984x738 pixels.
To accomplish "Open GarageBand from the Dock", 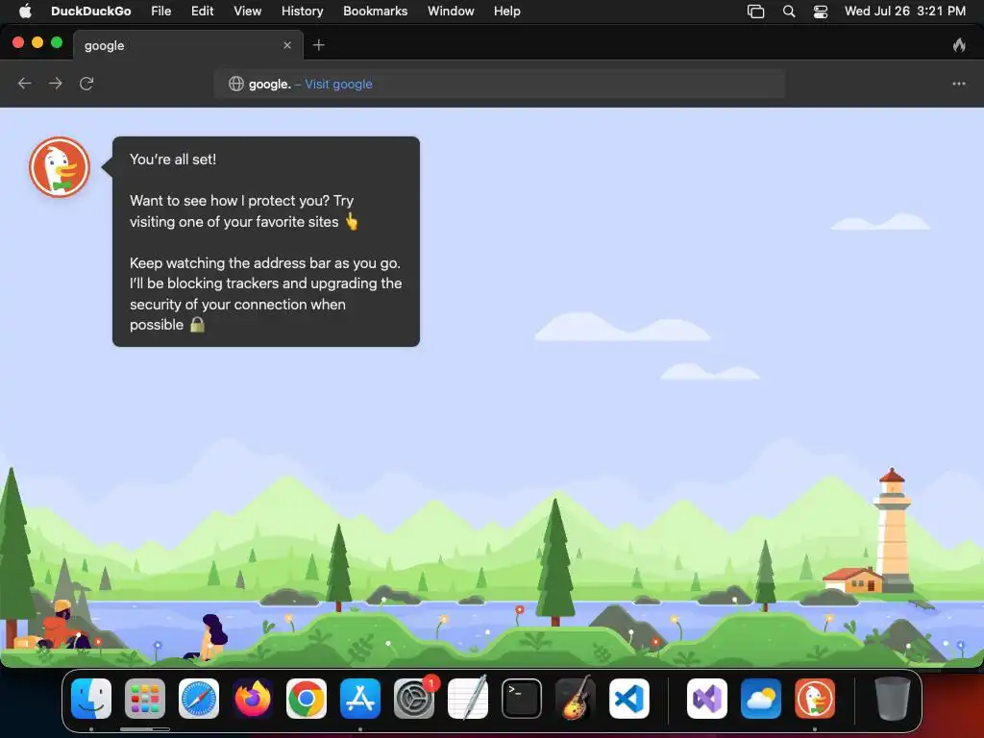I will click(575, 699).
